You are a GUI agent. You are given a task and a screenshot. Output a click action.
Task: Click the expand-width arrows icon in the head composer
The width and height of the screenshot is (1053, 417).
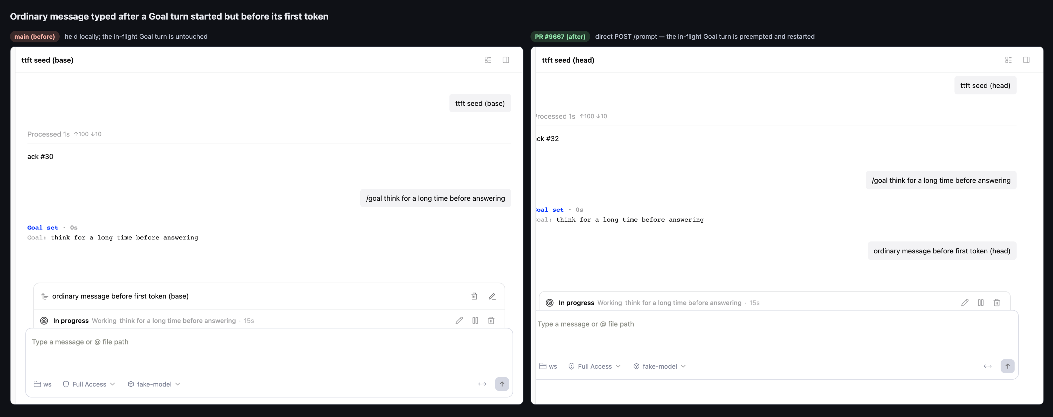[988, 366]
